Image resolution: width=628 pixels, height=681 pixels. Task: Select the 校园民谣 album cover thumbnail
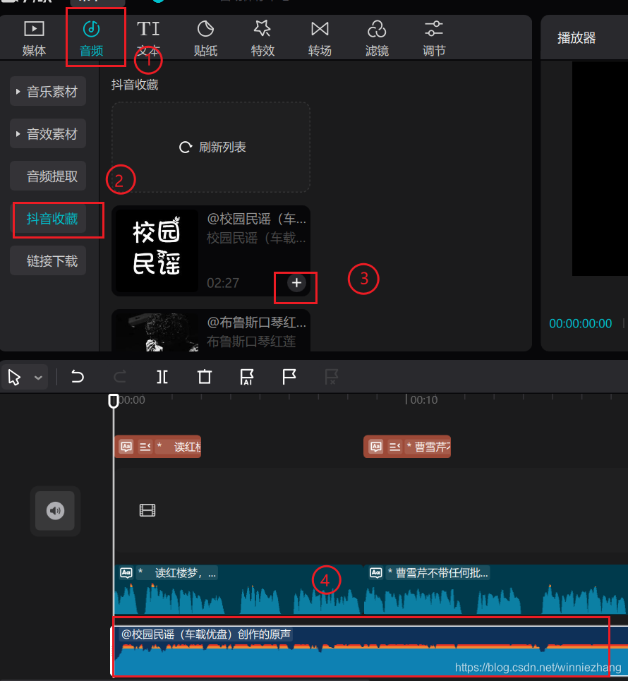click(x=157, y=251)
